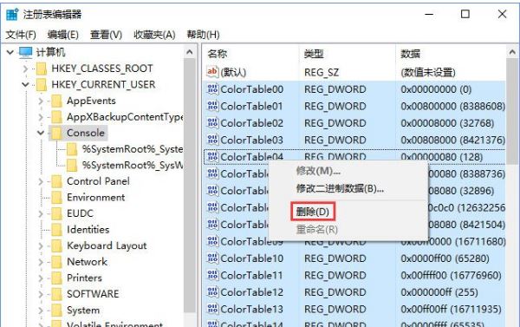The width and height of the screenshot is (520, 327).
Task: Click the data 0x0000ff00 (65280)
Action: [x=445, y=258]
